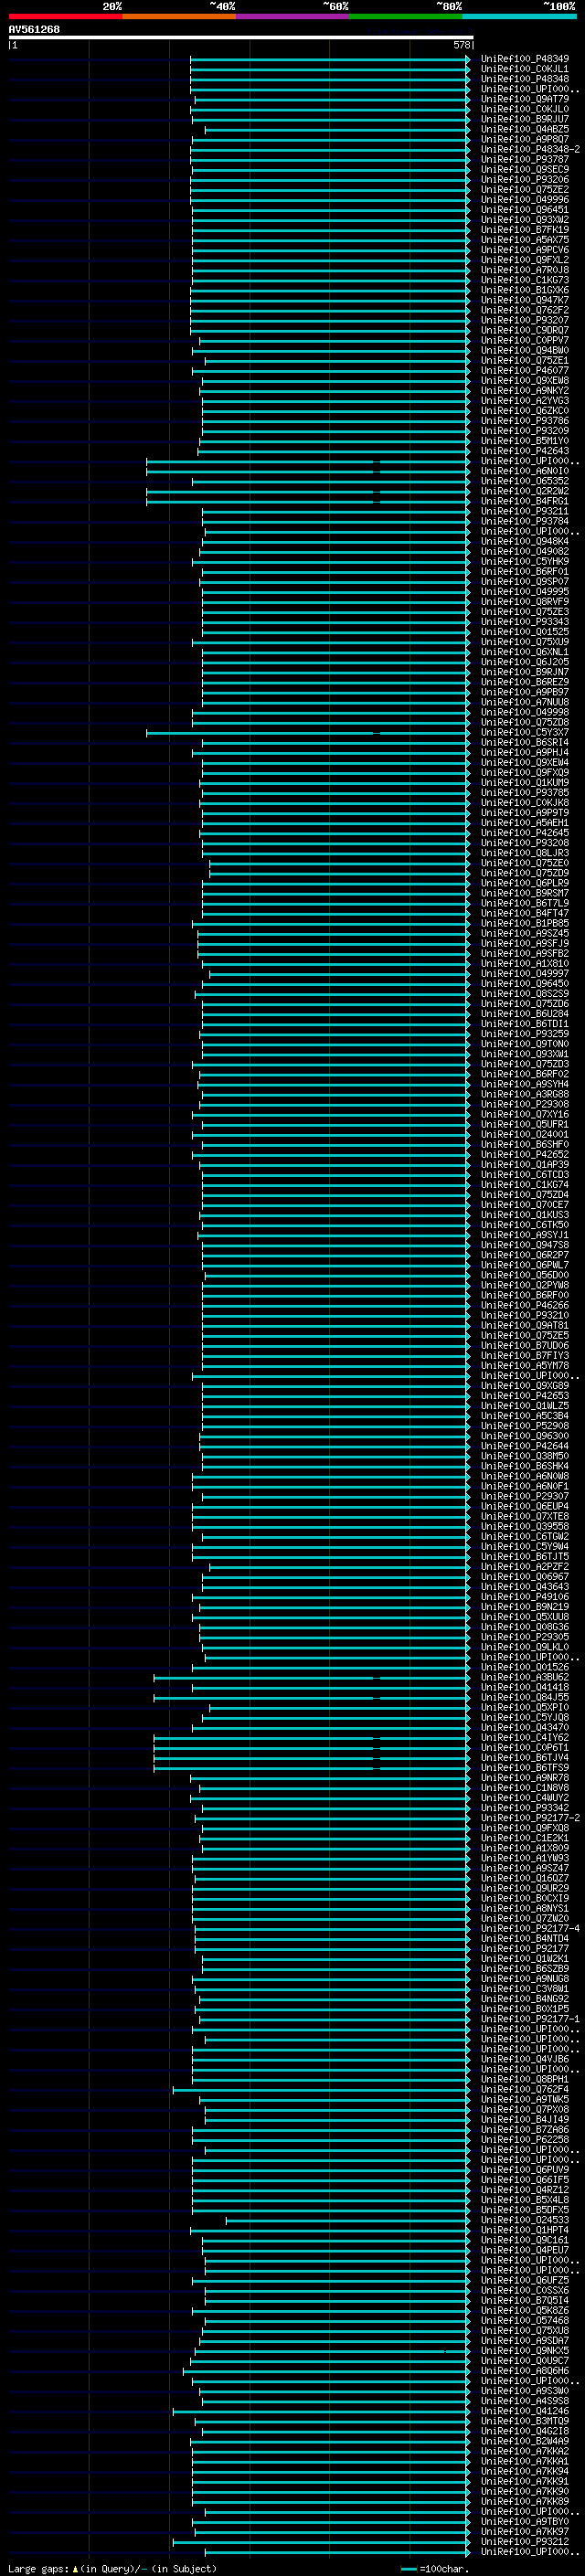
Task: Click the UniRef100_B4FRG1 hit label
Action: click(x=525, y=501)
